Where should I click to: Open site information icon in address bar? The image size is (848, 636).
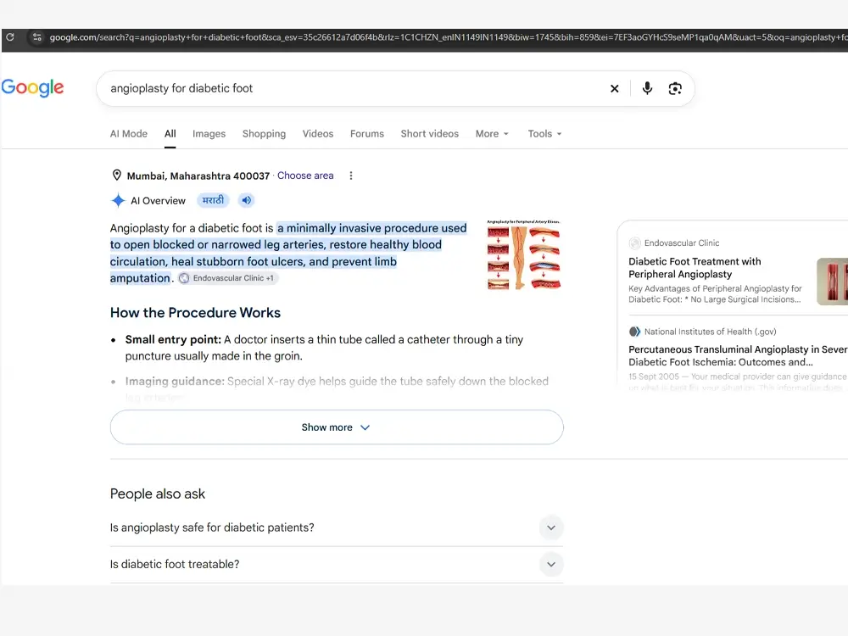36,37
